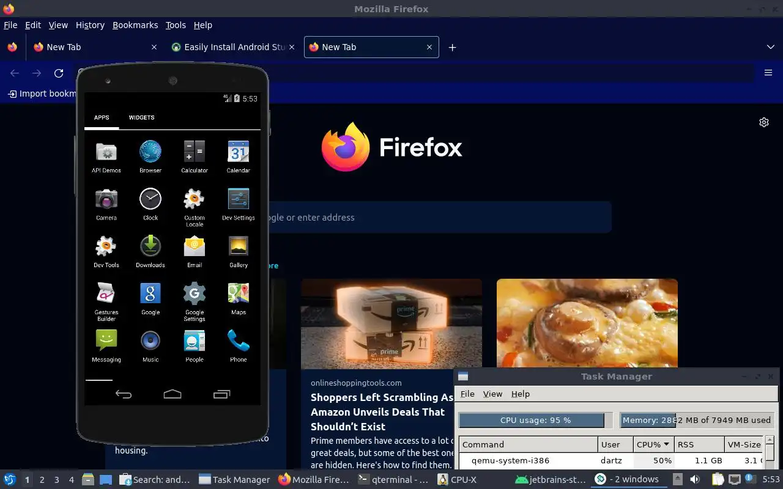Image resolution: width=783 pixels, height=489 pixels.
Task: Open Task Manager Help menu
Action: (x=521, y=394)
